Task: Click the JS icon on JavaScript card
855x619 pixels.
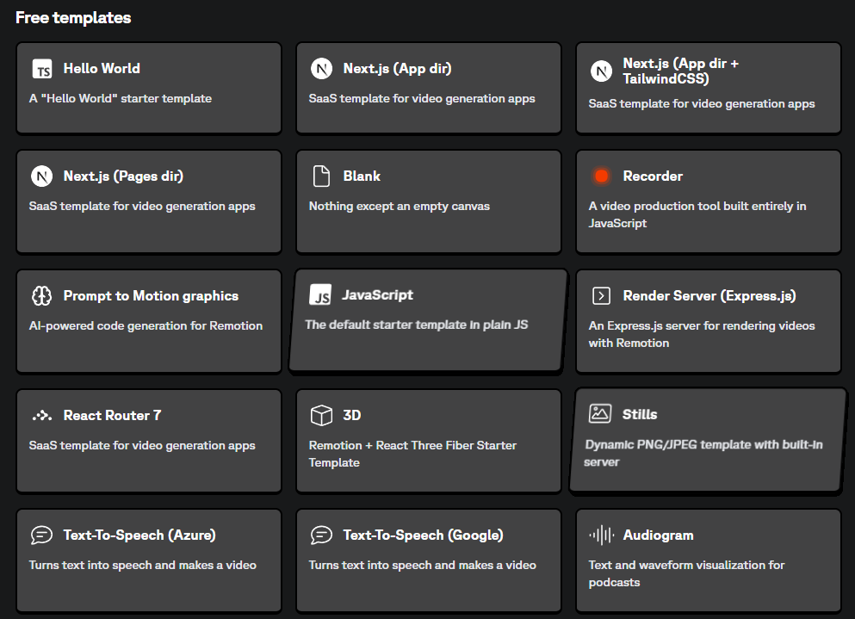Action: tap(320, 294)
